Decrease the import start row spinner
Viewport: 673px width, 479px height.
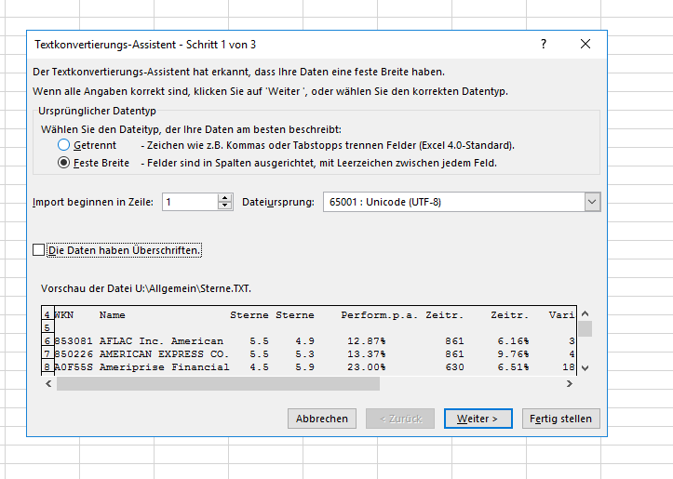pyautogui.click(x=225, y=206)
